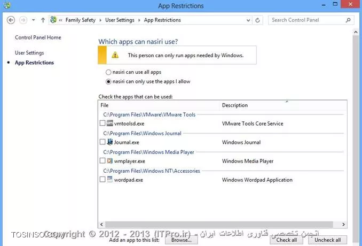Minimize the App Restrictions window
Image resolution: width=362 pixels, height=246 pixels.
pos(324,5)
